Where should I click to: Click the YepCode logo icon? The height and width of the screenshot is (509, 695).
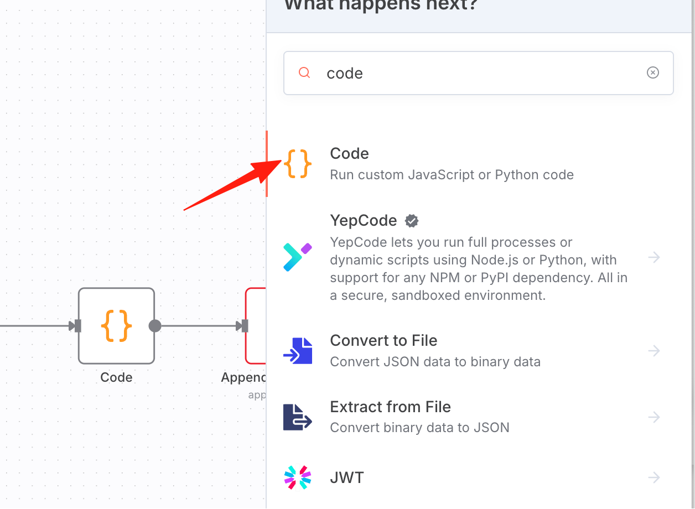(x=298, y=257)
